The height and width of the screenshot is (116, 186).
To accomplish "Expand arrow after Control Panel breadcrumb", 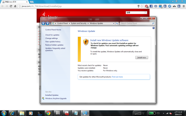I will pos(69,23).
